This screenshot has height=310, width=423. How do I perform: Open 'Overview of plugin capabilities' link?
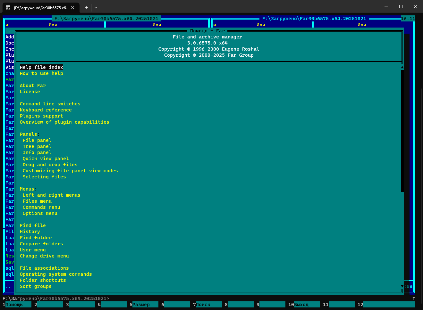[64, 122]
